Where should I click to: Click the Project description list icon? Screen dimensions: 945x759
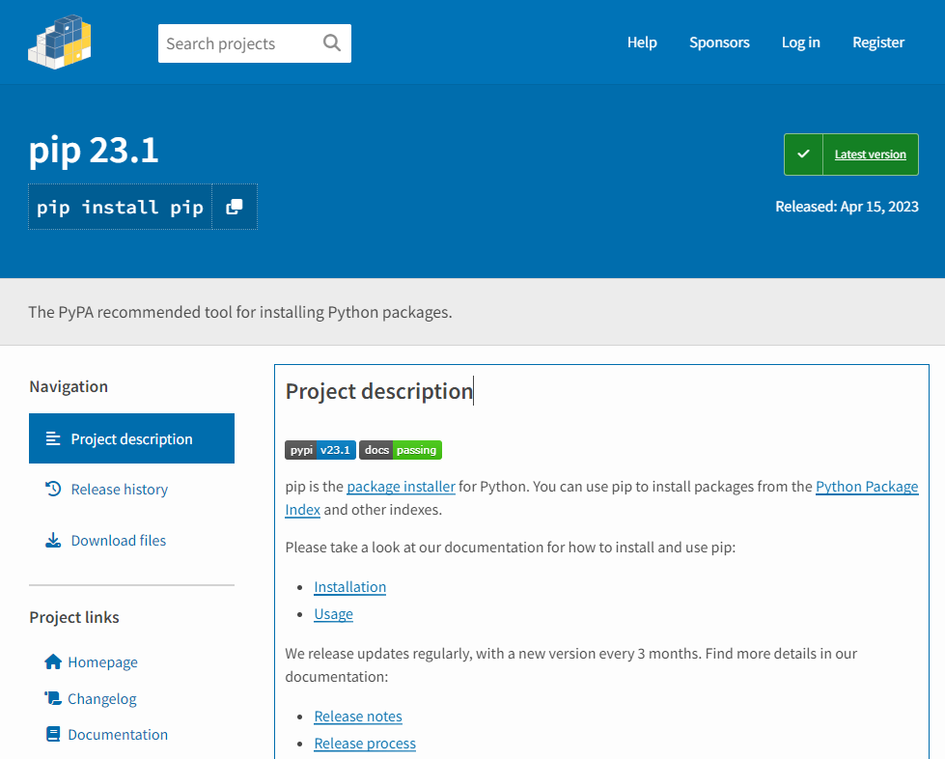tap(53, 438)
